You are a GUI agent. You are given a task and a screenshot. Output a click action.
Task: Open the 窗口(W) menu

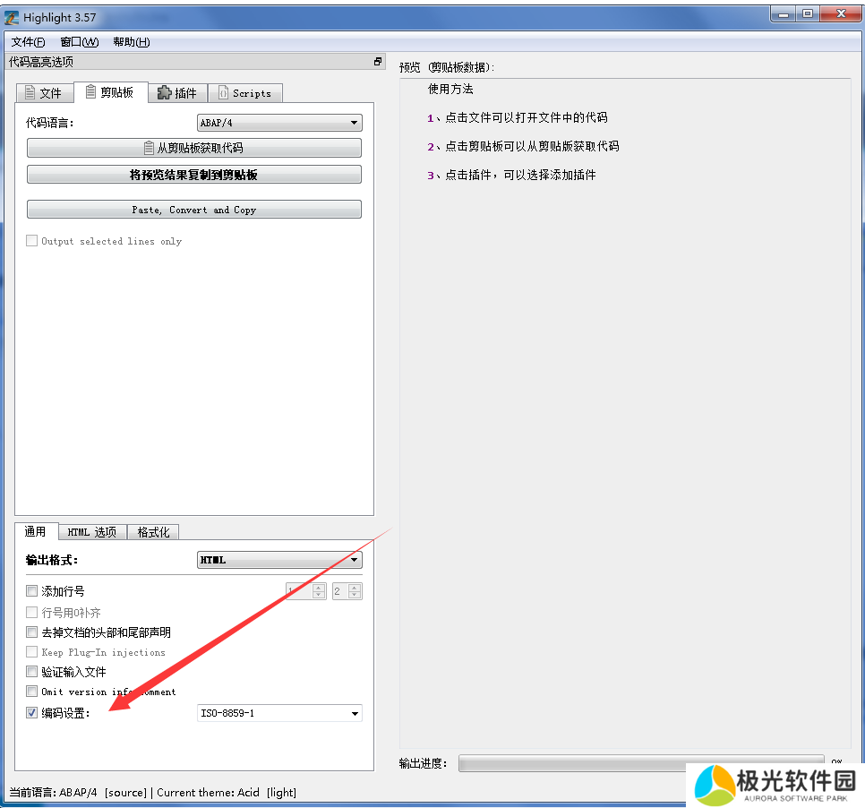(x=80, y=42)
